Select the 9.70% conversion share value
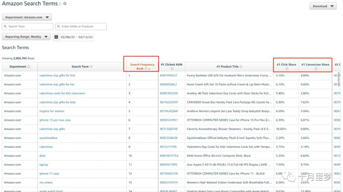The width and height of the screenshot is (343, 192). [305, 165]
